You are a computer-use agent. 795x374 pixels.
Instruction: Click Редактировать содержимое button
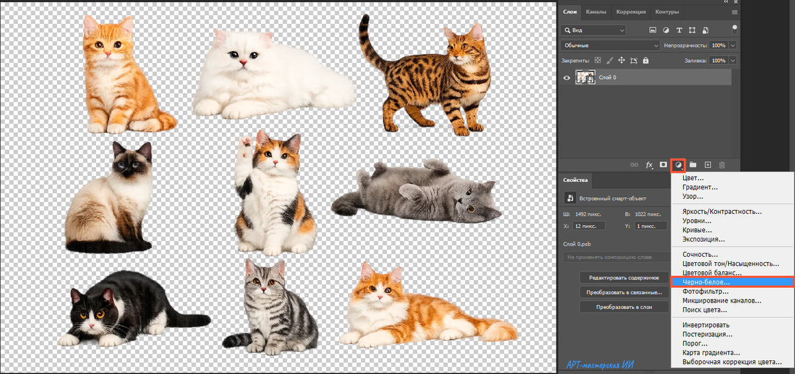click(x=624, y=277)
